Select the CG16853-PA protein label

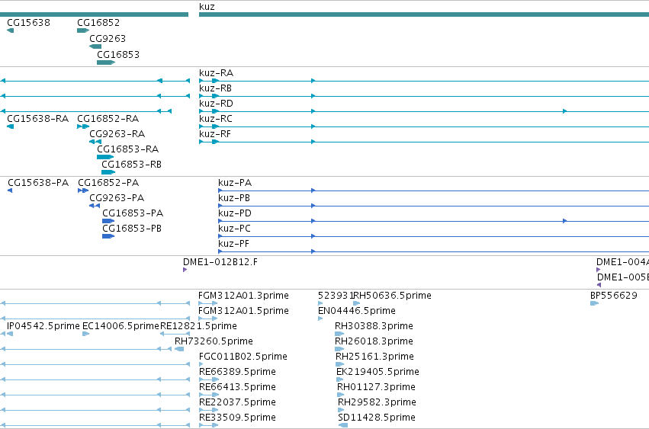133,213
